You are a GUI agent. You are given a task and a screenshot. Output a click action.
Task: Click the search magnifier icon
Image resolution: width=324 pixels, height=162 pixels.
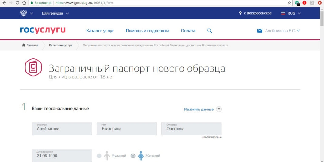(209, 31)
